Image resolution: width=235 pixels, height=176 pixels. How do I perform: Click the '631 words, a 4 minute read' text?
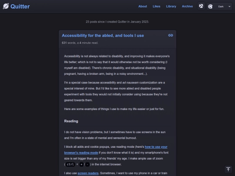[80, 43]
